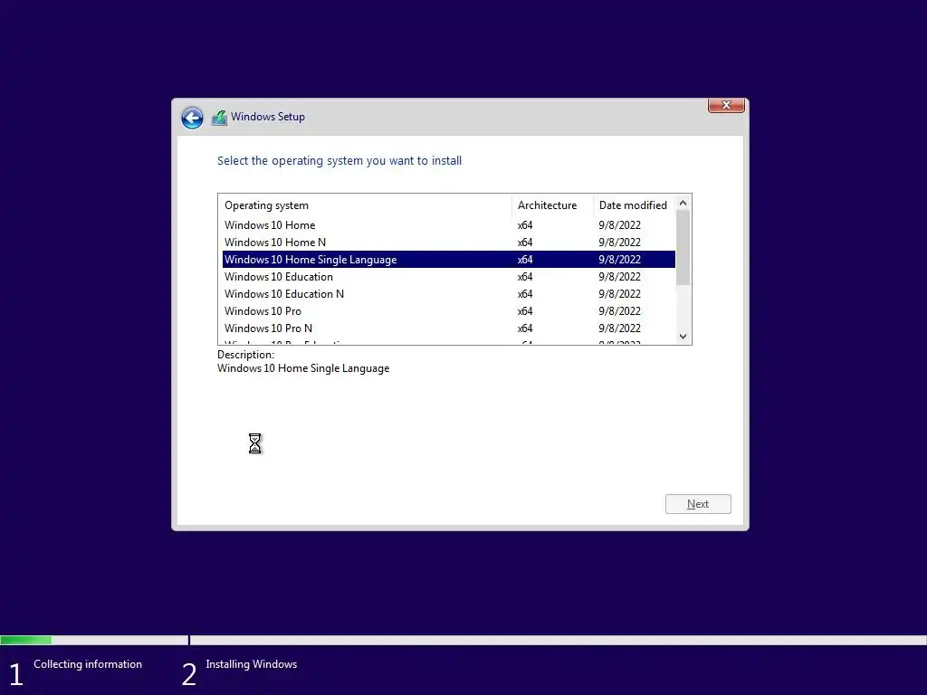Select Windows 10 Home N edition
927x695 pixels.
pos(449,243)
